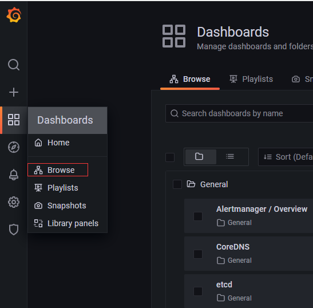Open the Alerting bell icon
The width and height of the screenshot is (313, 308).
14,175
